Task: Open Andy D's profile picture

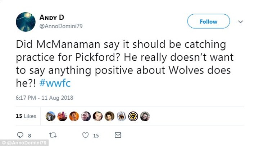Action: (x=25, y=22)
